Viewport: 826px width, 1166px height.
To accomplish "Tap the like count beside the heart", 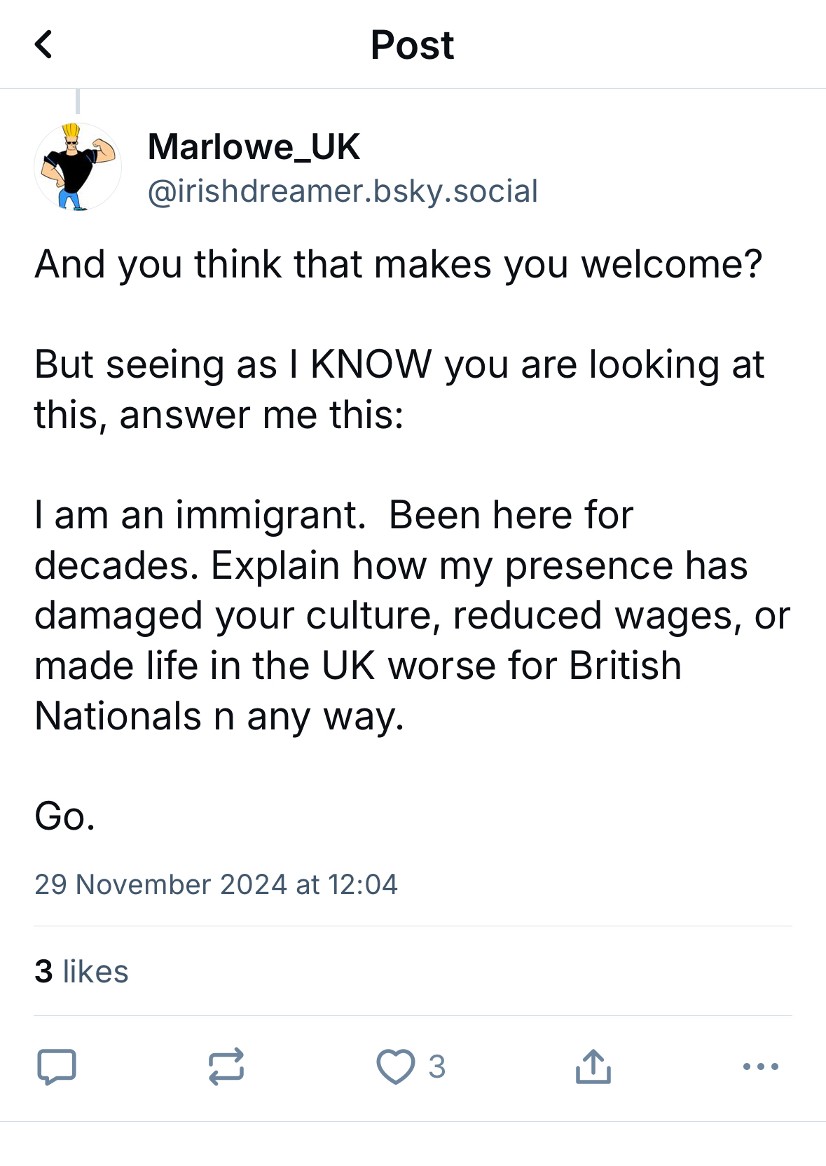I will point(437,1066).
